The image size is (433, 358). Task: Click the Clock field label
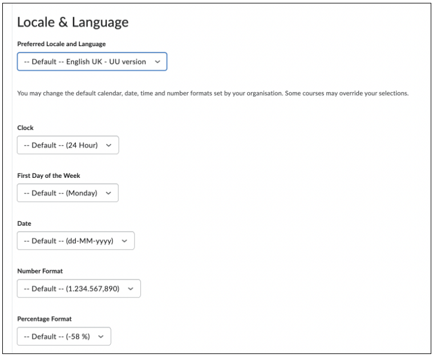pos(25,128)
